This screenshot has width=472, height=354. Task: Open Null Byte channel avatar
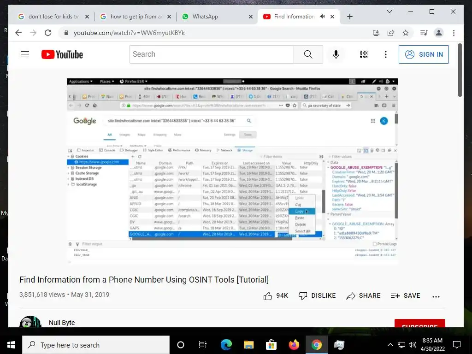(30, 322)
